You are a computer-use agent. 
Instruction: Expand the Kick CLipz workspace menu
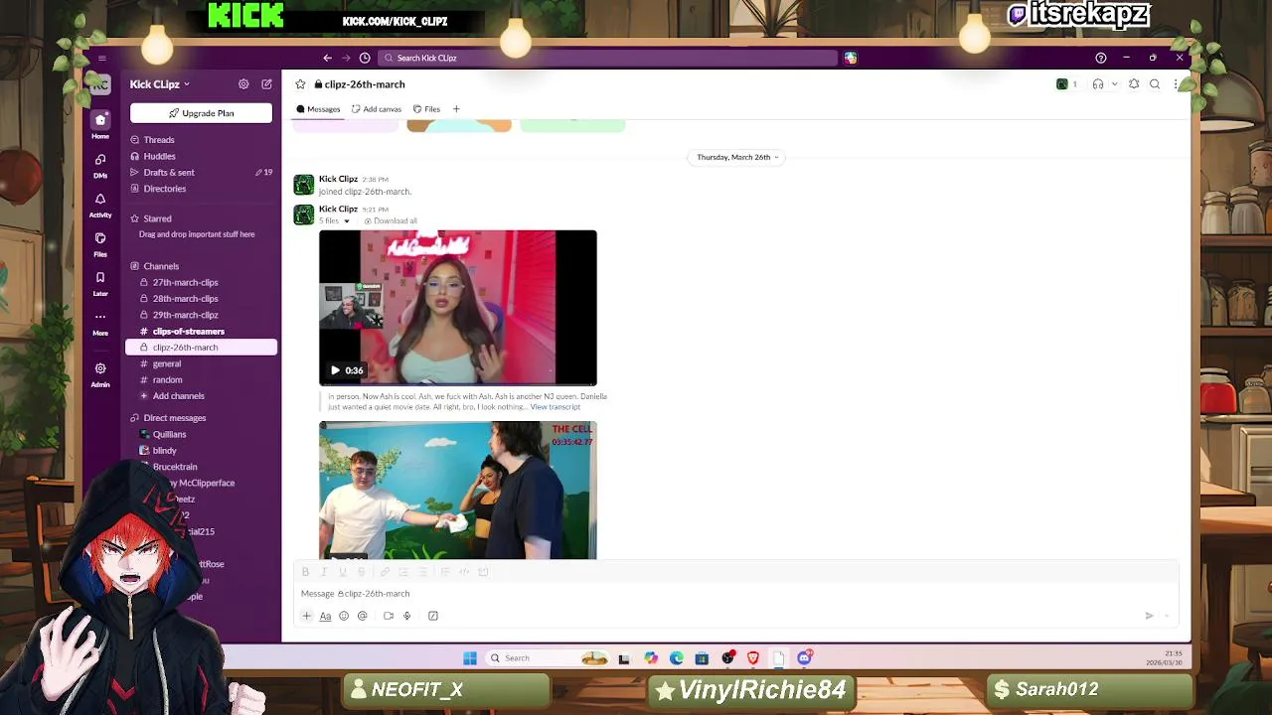click(x=159, y=84)
